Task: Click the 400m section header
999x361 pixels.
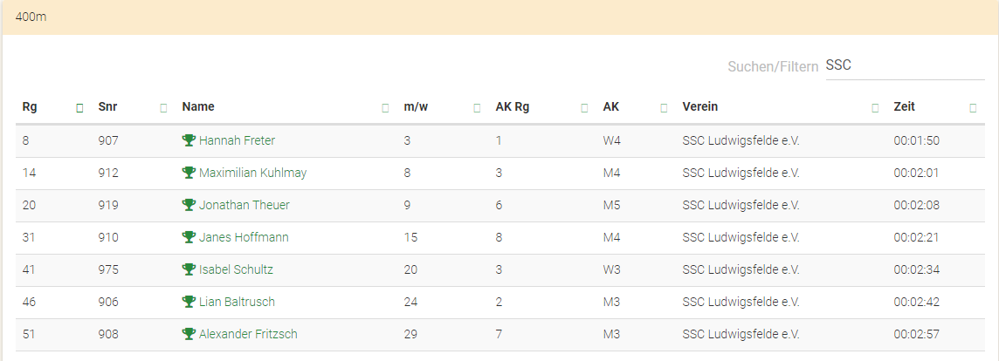Action: point(31,17)
